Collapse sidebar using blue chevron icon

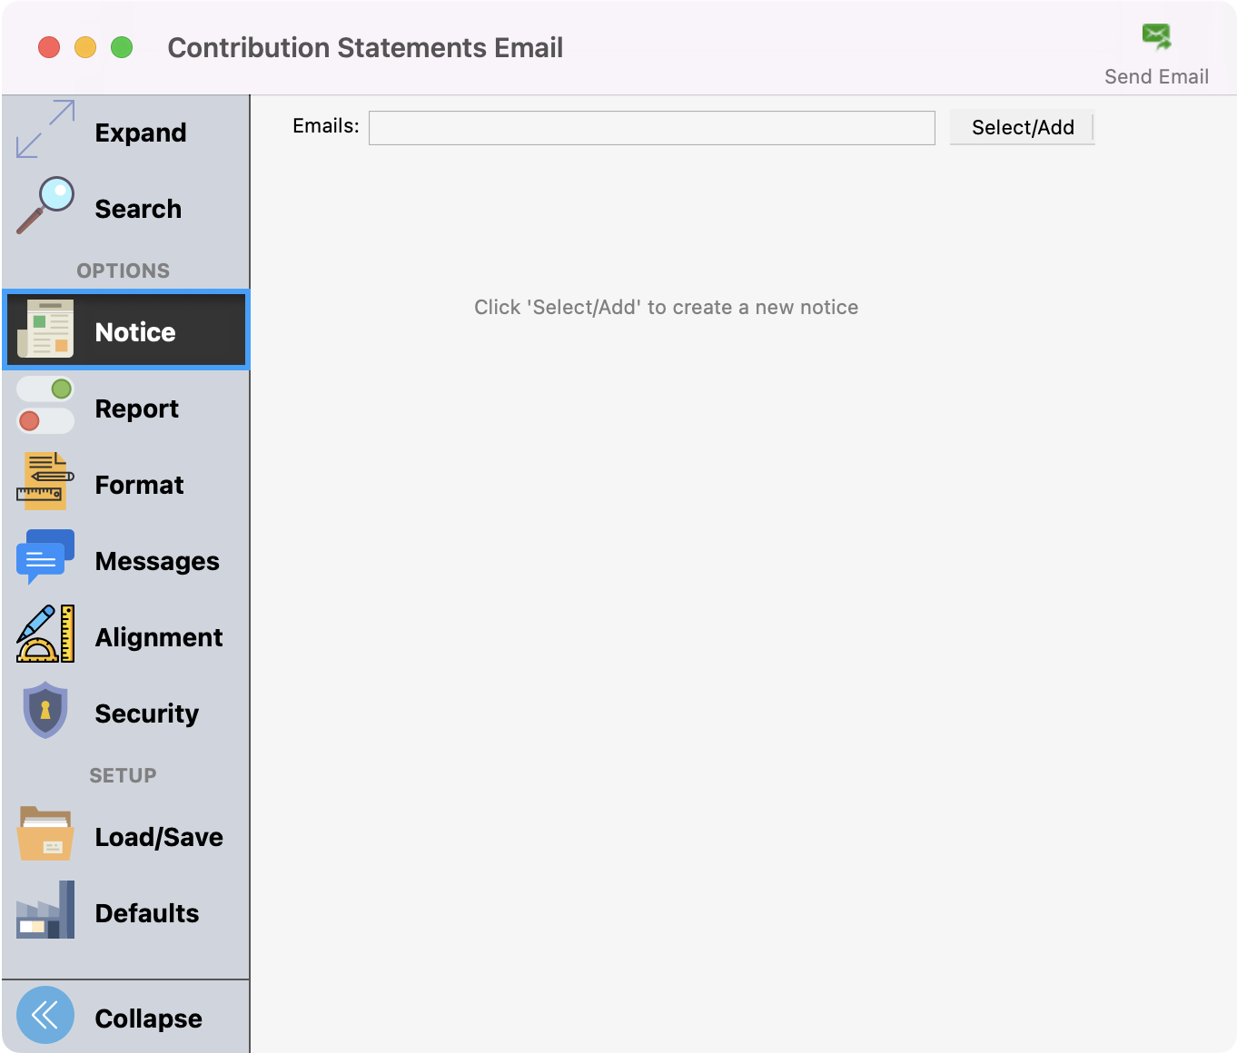tap(45, 1015)
